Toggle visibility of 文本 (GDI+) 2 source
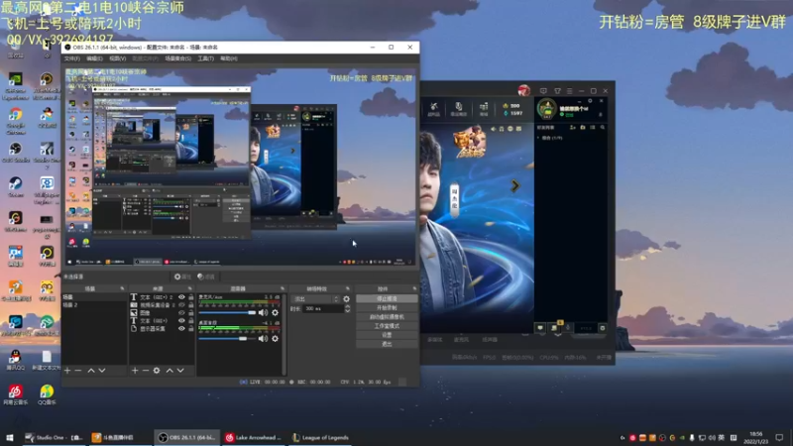The height and width of the screenshot is (446, 793). pyautogui.click(x=181, y=297)
